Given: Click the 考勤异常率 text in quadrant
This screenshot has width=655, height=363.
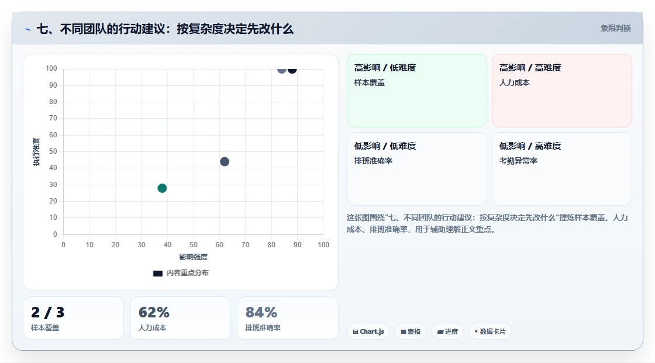Looking at the screenshot, I should click(518, 161).
